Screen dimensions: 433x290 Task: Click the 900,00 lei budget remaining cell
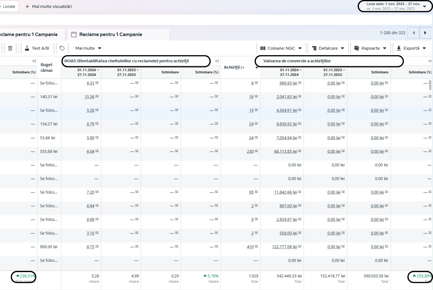tap(49, 247)
